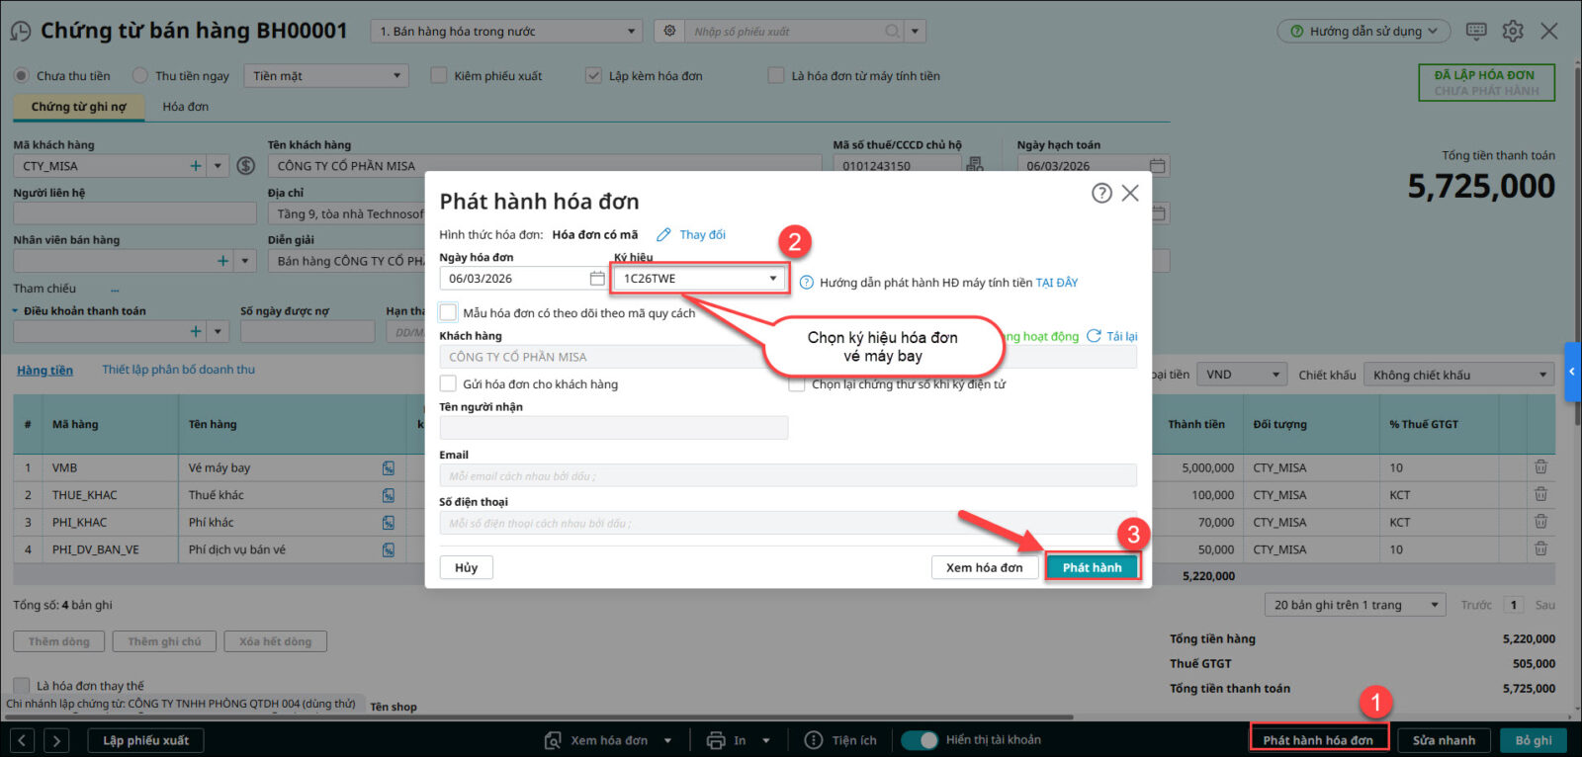Open the VND currency dropdown
Screen dimensions: 1582x757
click(x=1241, y=375)
